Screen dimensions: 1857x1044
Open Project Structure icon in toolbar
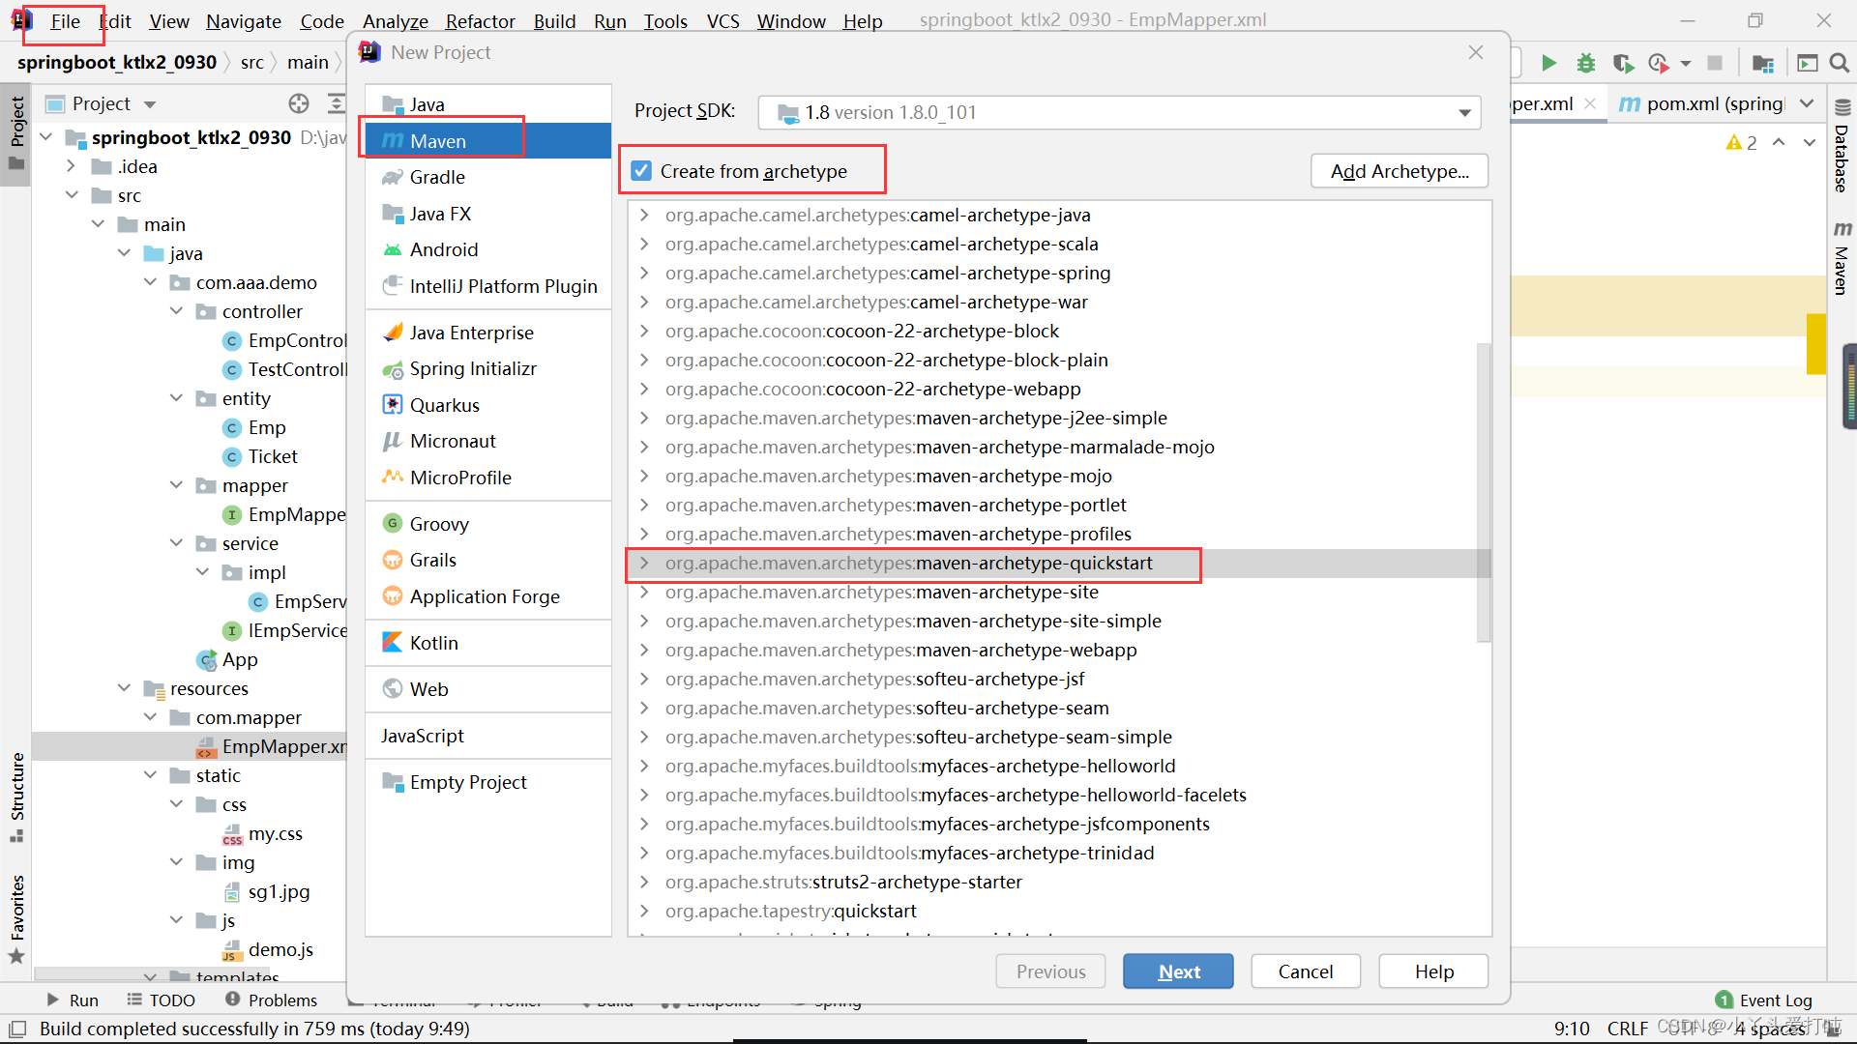[1763, 63]
